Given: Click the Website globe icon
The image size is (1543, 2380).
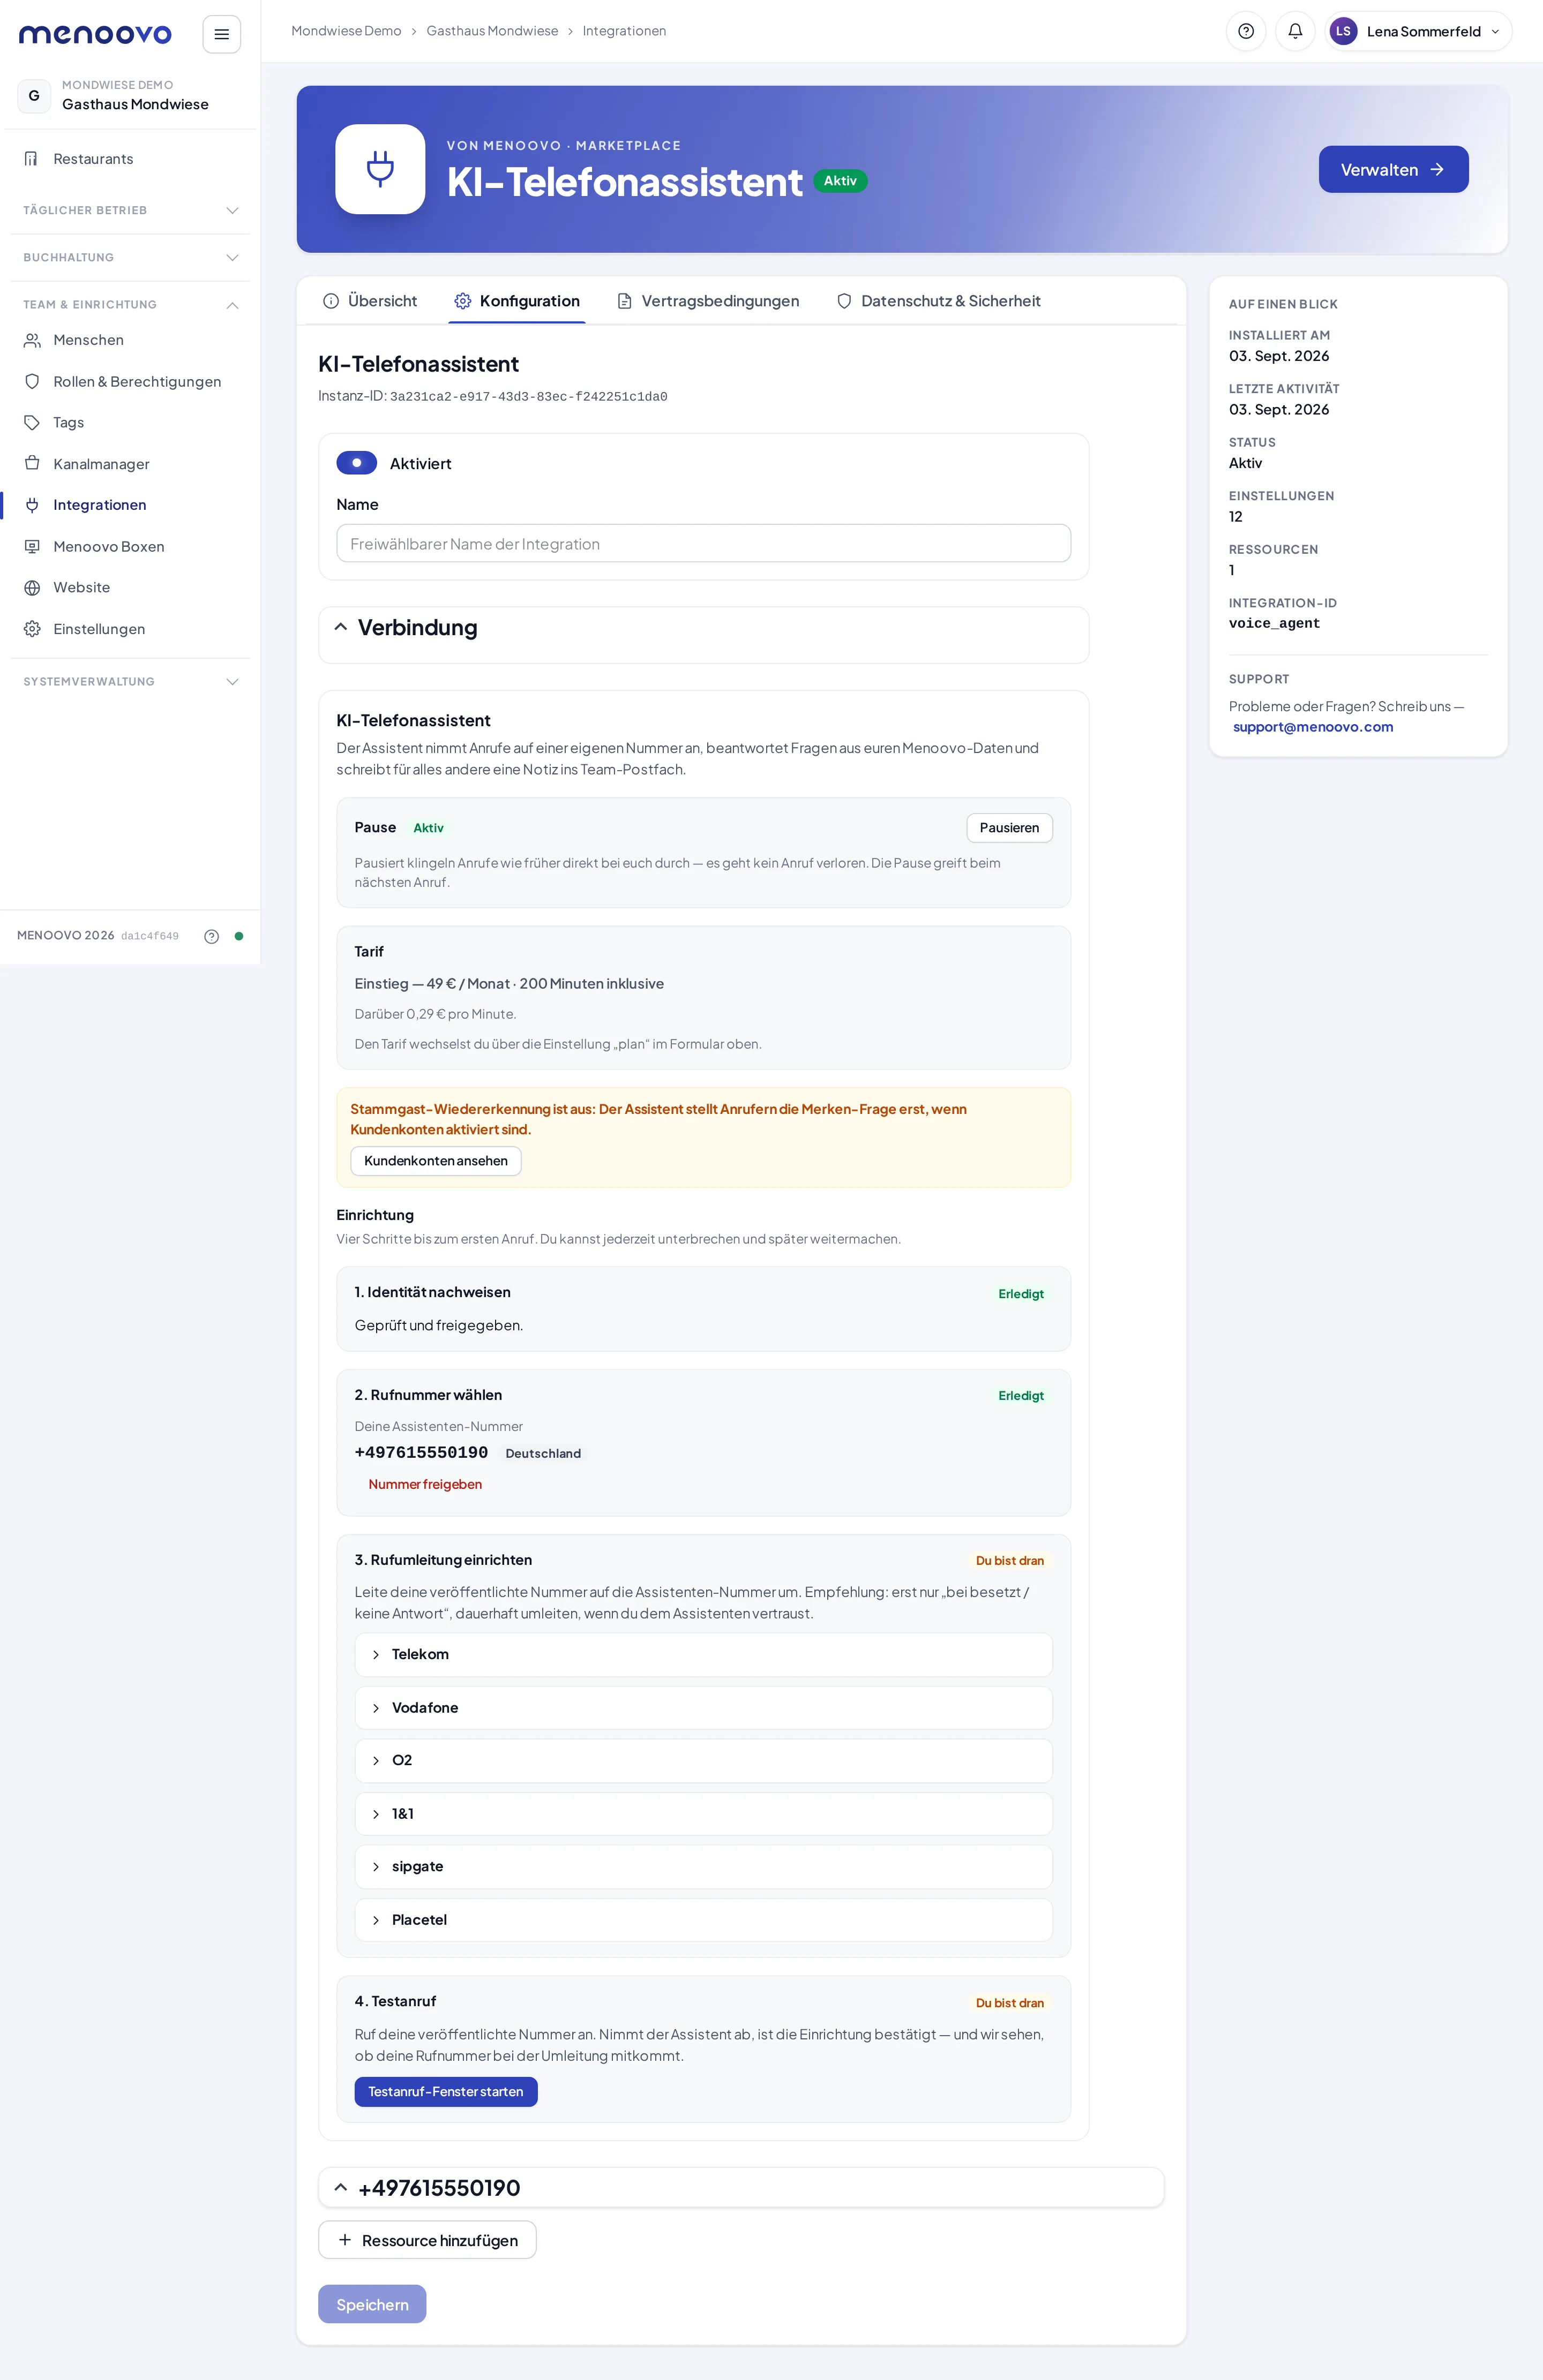Looking at the screenshot, I should pos(32,587).
